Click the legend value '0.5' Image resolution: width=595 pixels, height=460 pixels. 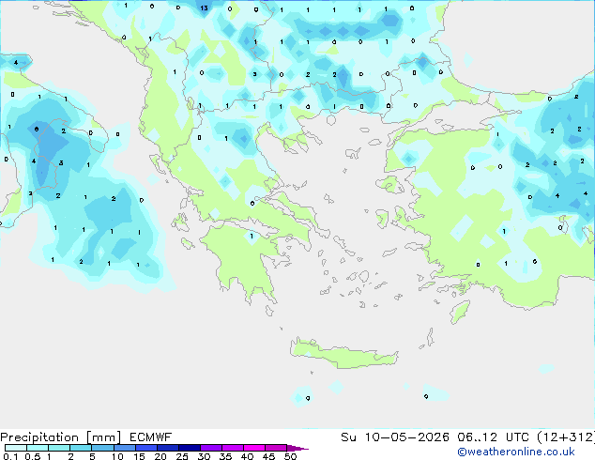33,456
